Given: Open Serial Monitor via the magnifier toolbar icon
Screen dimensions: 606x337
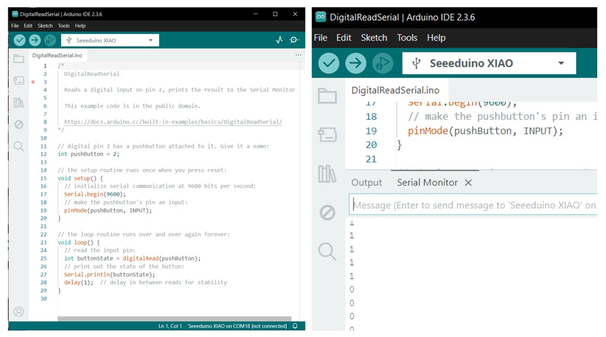Looking at the screenshot, I should pyautogui.click(x=295, y=40).
